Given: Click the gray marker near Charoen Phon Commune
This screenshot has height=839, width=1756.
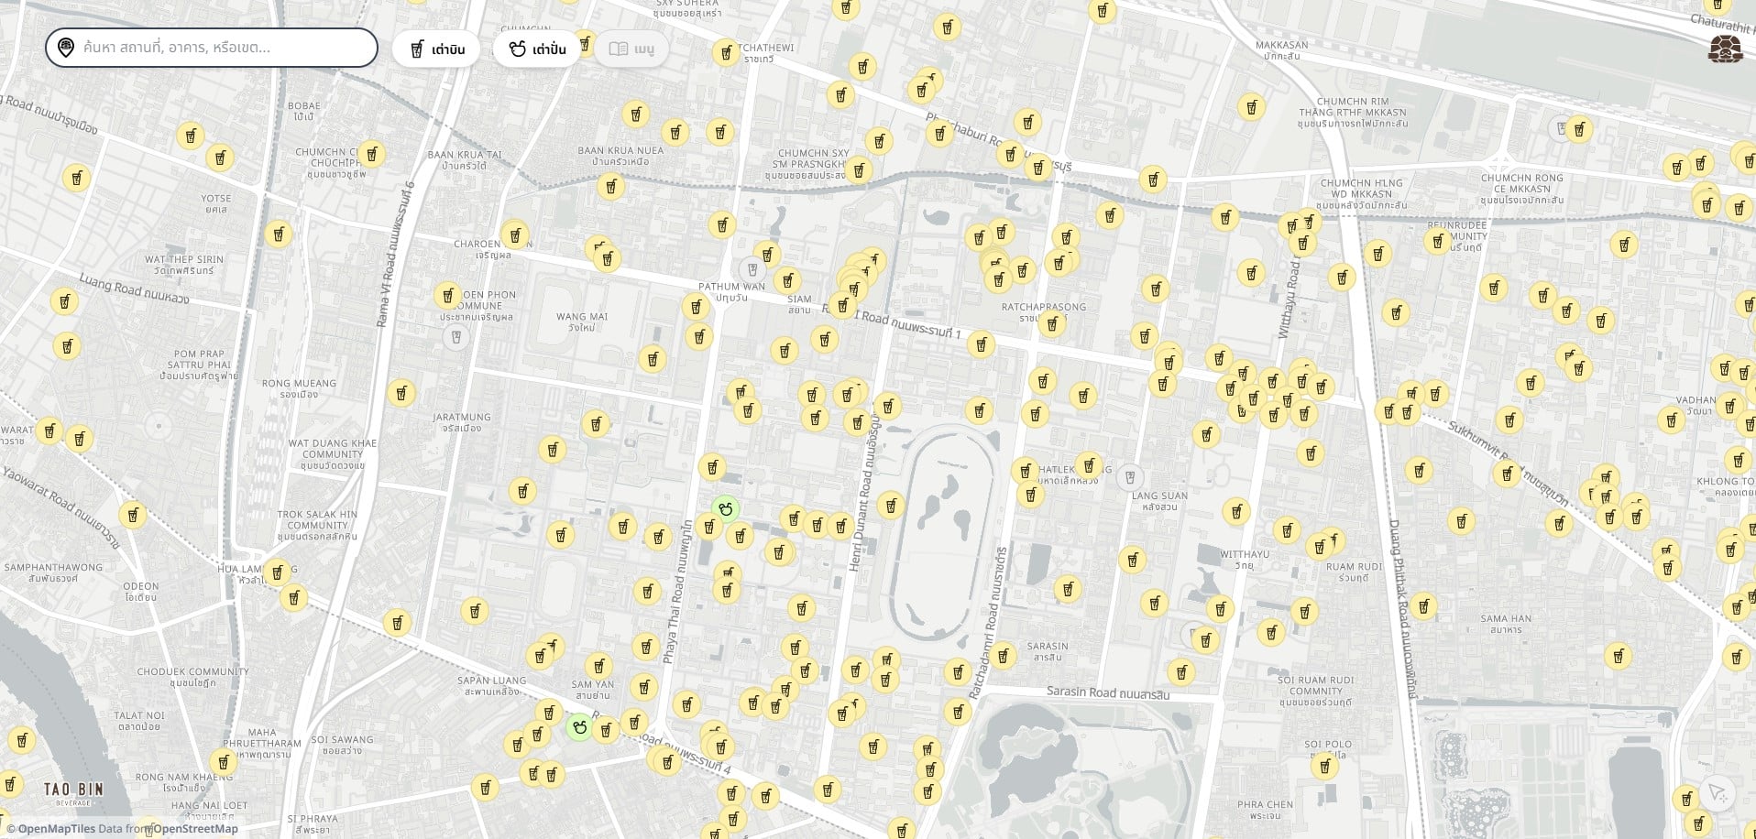Looking at the screenshot, I should tap(455, 337).
